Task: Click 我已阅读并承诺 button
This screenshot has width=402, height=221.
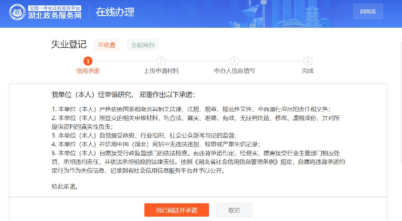Action: pyautogui.click(x=177, y=210)
